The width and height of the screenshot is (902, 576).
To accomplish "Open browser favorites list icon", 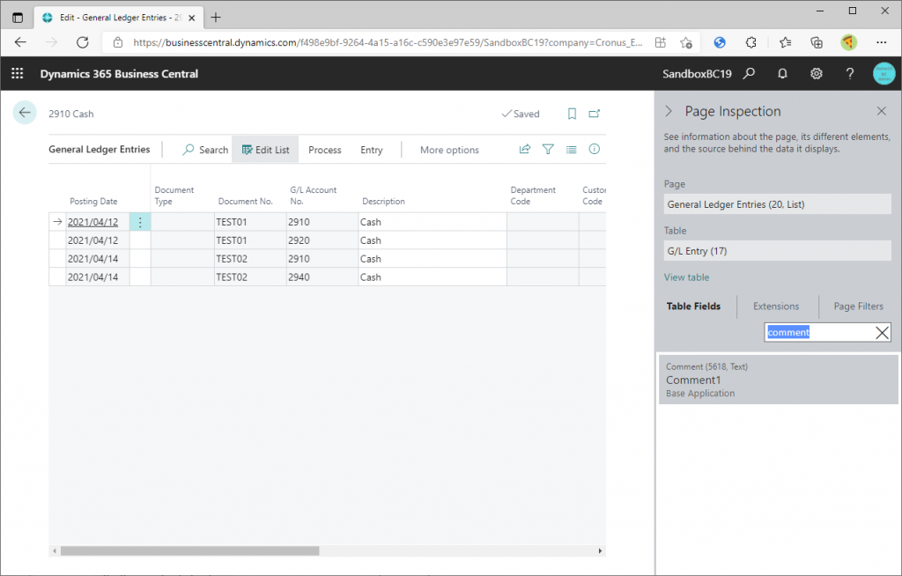I will tap(785, 42).
